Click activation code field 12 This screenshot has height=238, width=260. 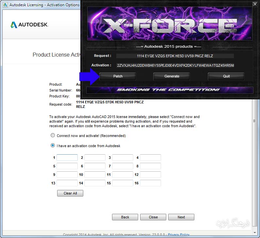point(150,175)
